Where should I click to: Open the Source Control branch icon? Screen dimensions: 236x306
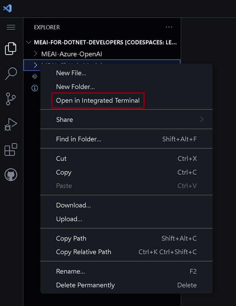click(x=11, y=99)
